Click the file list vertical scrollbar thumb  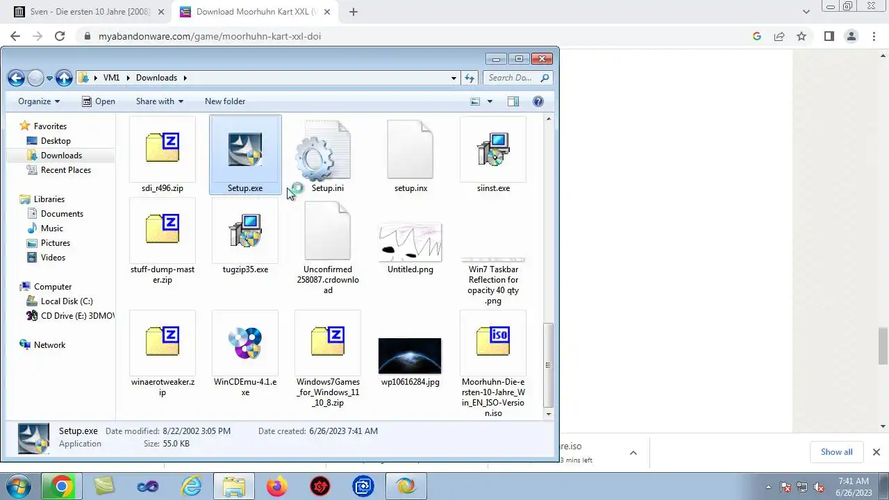click(549, 365)
